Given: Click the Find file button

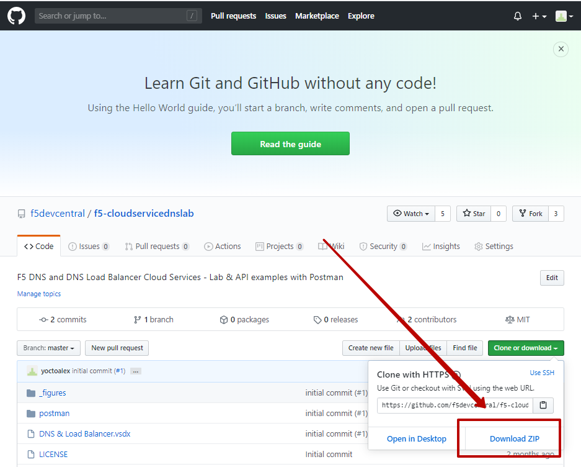Looking at the screenshot, I should 464,348.
